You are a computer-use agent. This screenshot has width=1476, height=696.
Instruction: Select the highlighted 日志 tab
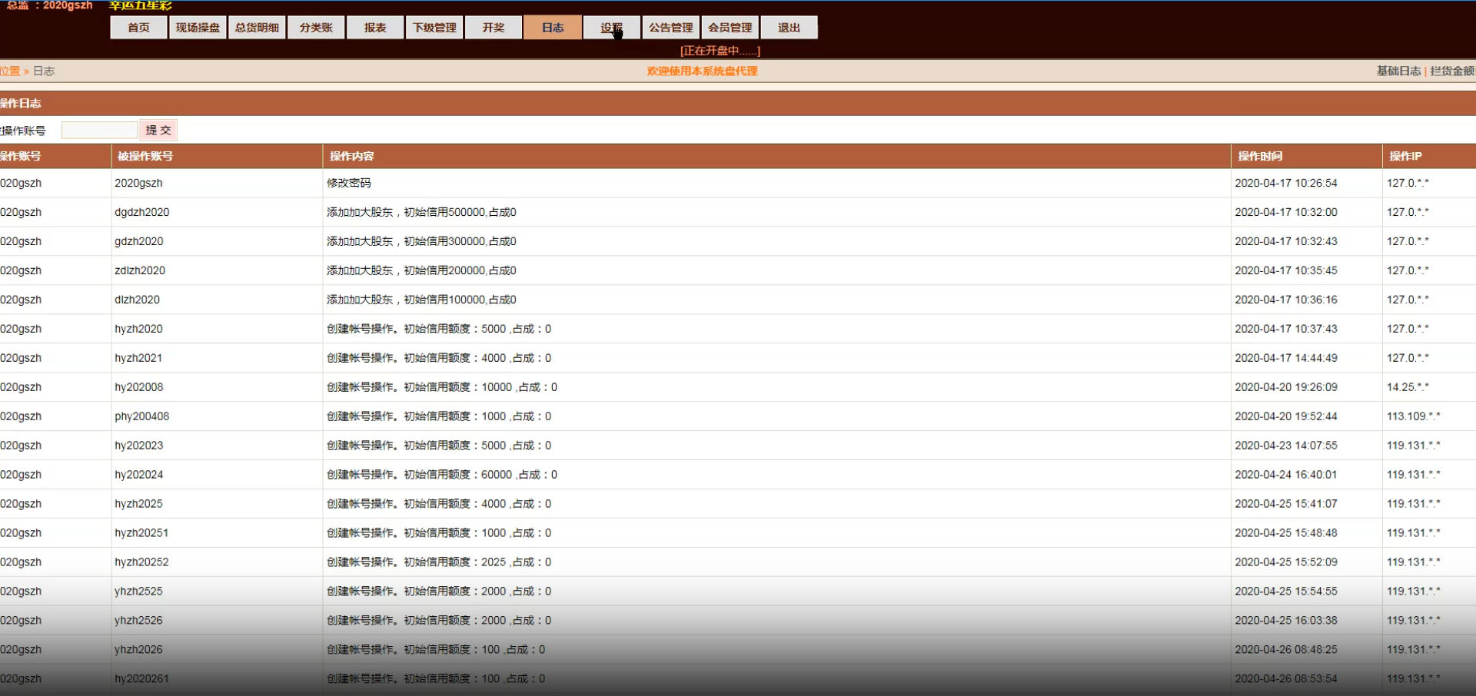553,28
